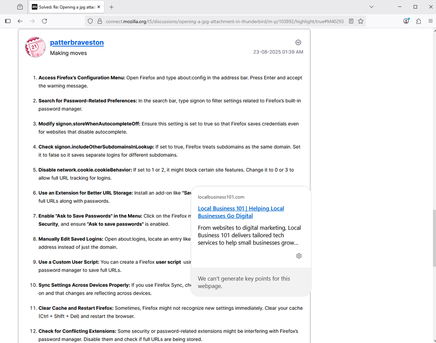Bookmark this page with the star
436x343 pixels.
(360, 21)
